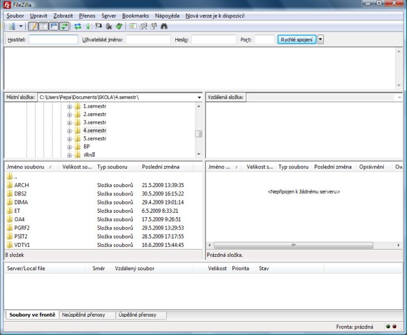Click the message log scroll down arrow
Viewport: 407px width, 335px height.
pos(399,85)
